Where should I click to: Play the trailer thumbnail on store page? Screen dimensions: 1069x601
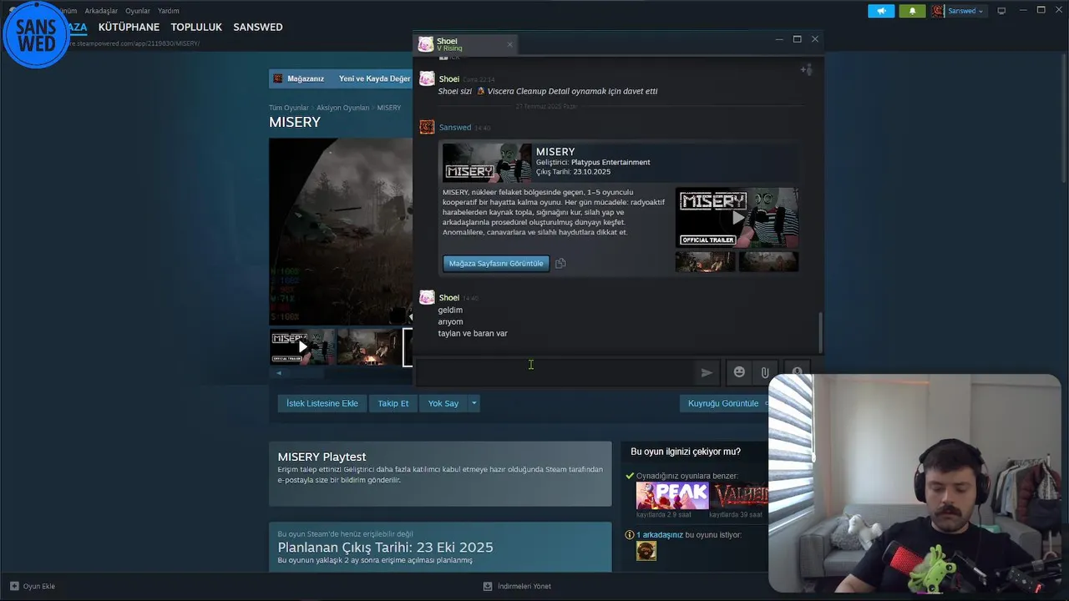[x=302, y=347]
